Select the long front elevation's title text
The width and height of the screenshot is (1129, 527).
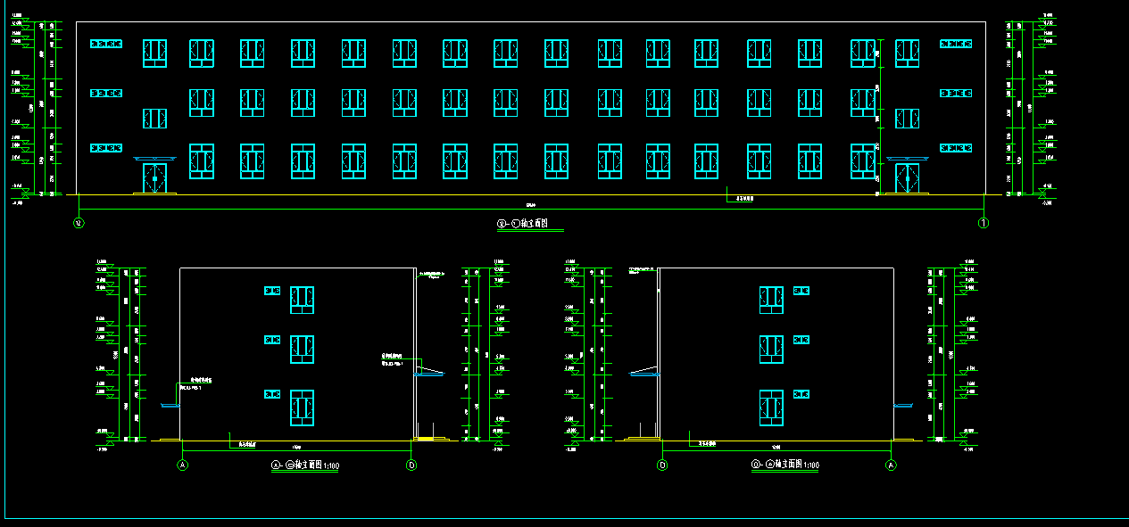point(530,224)
